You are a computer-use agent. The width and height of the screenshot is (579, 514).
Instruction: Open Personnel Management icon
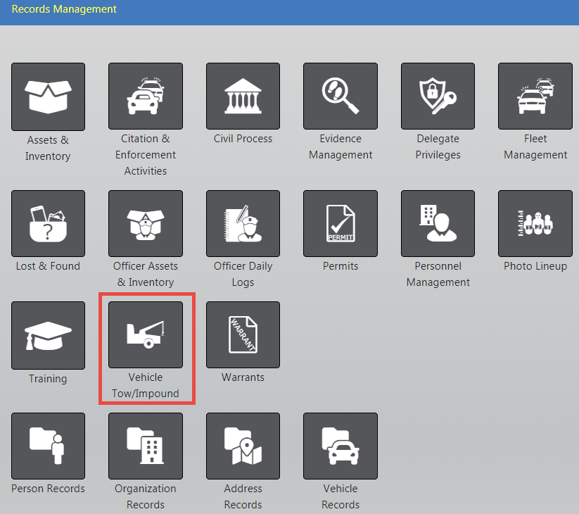(438, 223)
